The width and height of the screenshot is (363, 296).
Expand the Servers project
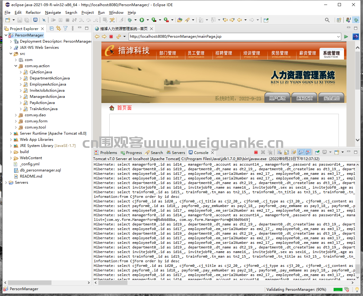[6, 183]
